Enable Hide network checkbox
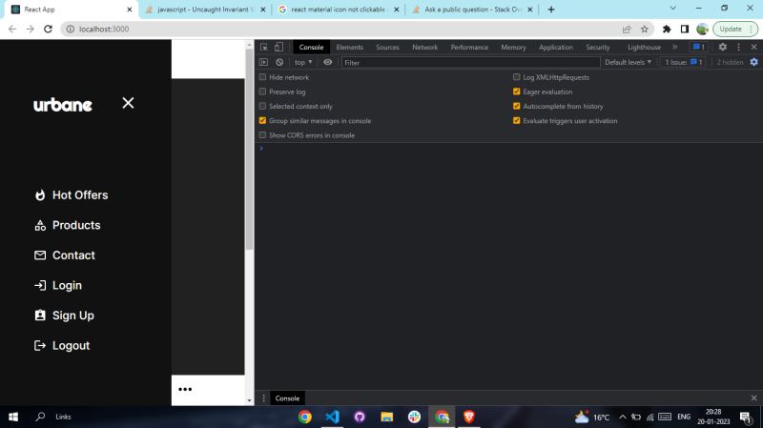This screenshot has width=763, height=428. tap(263, 77)
